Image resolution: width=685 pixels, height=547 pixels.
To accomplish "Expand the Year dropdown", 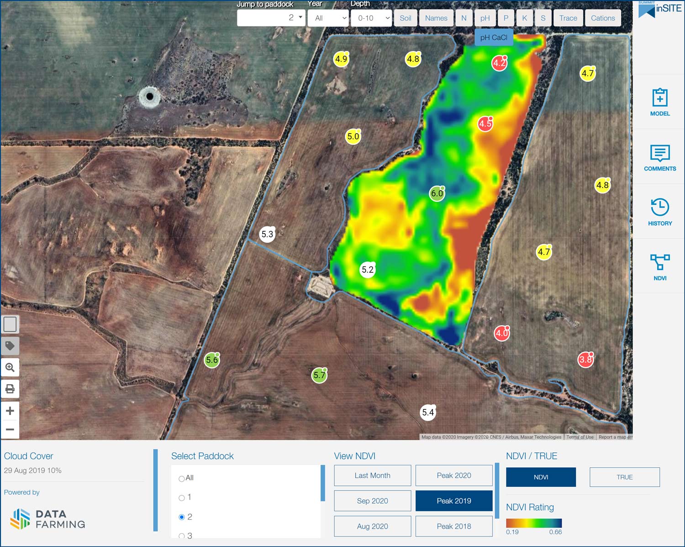I will (328, 18).
